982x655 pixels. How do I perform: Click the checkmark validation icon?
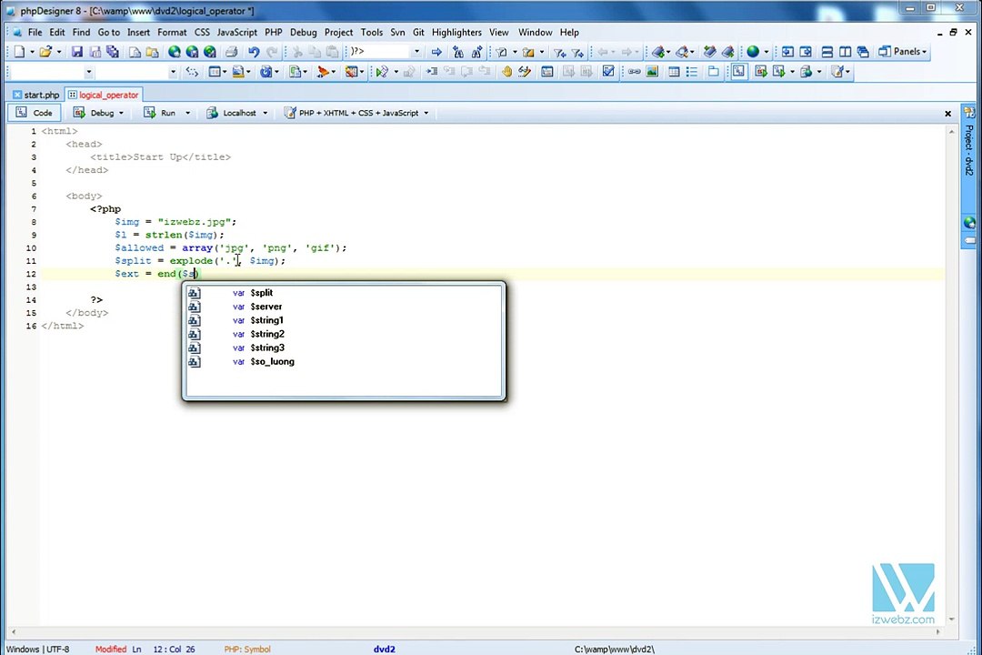point(608,72)
